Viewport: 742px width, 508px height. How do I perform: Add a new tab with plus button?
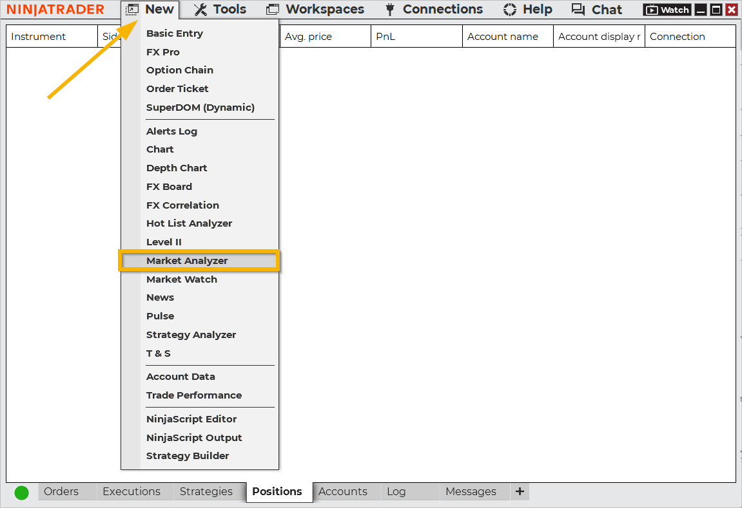point(520,491)
